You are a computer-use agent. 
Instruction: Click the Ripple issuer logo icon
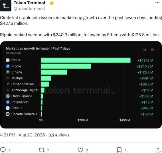(8, 66)
